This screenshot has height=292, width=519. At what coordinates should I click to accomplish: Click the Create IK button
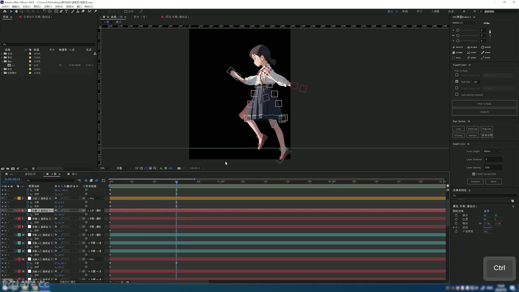(484, 112)
